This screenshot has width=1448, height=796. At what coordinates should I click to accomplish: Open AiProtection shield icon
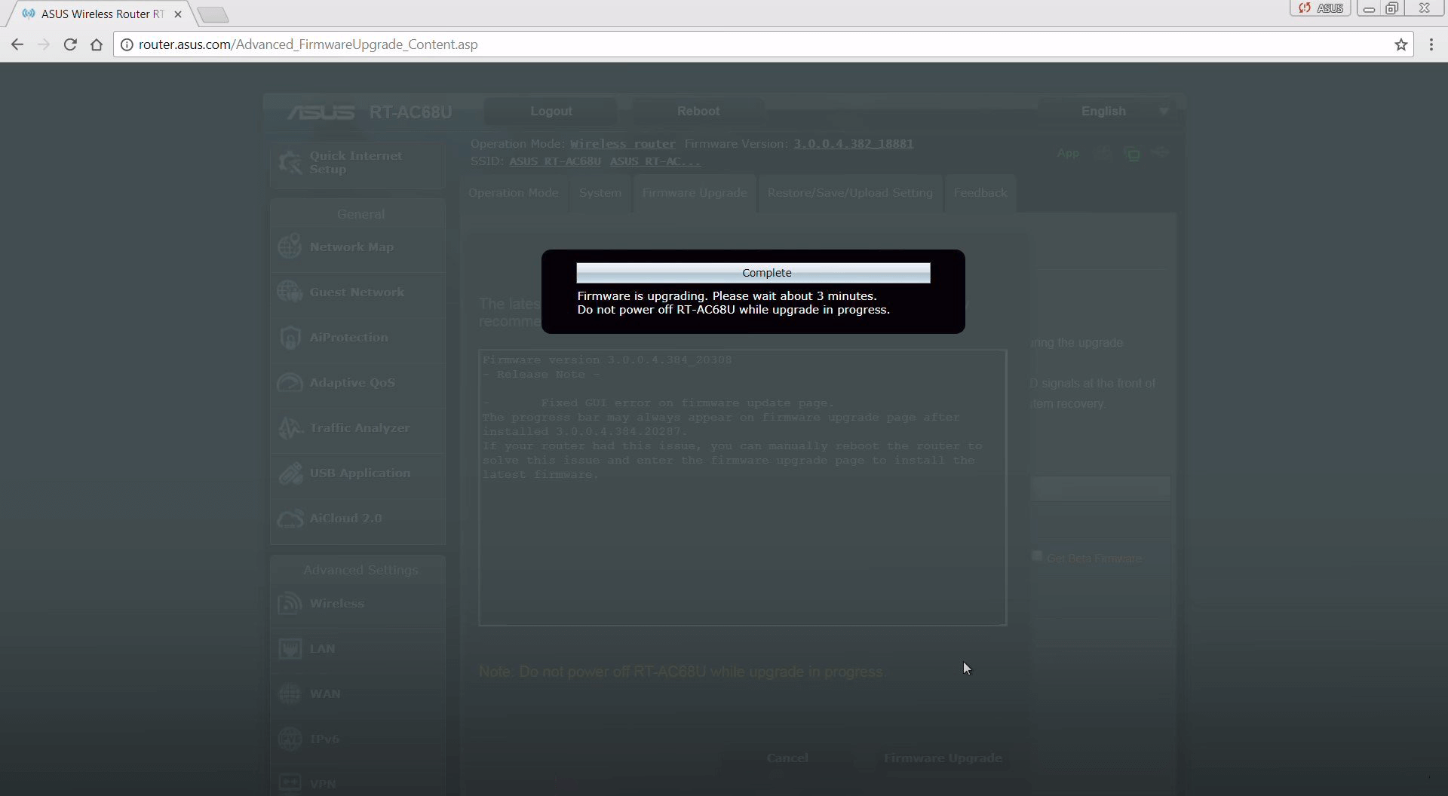tap(290, 338)
